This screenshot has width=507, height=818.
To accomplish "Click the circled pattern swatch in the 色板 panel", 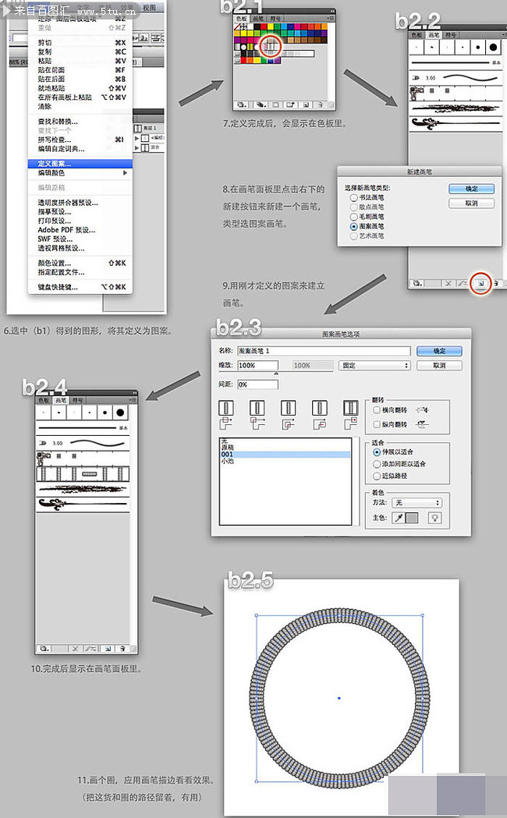I will [x=270, y=47].
